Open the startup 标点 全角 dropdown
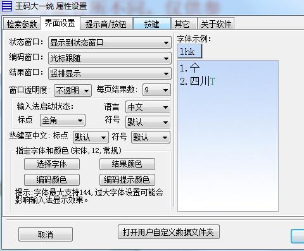Image resolution: width=304 pixels, height=251 pixels. coord(63,120)
